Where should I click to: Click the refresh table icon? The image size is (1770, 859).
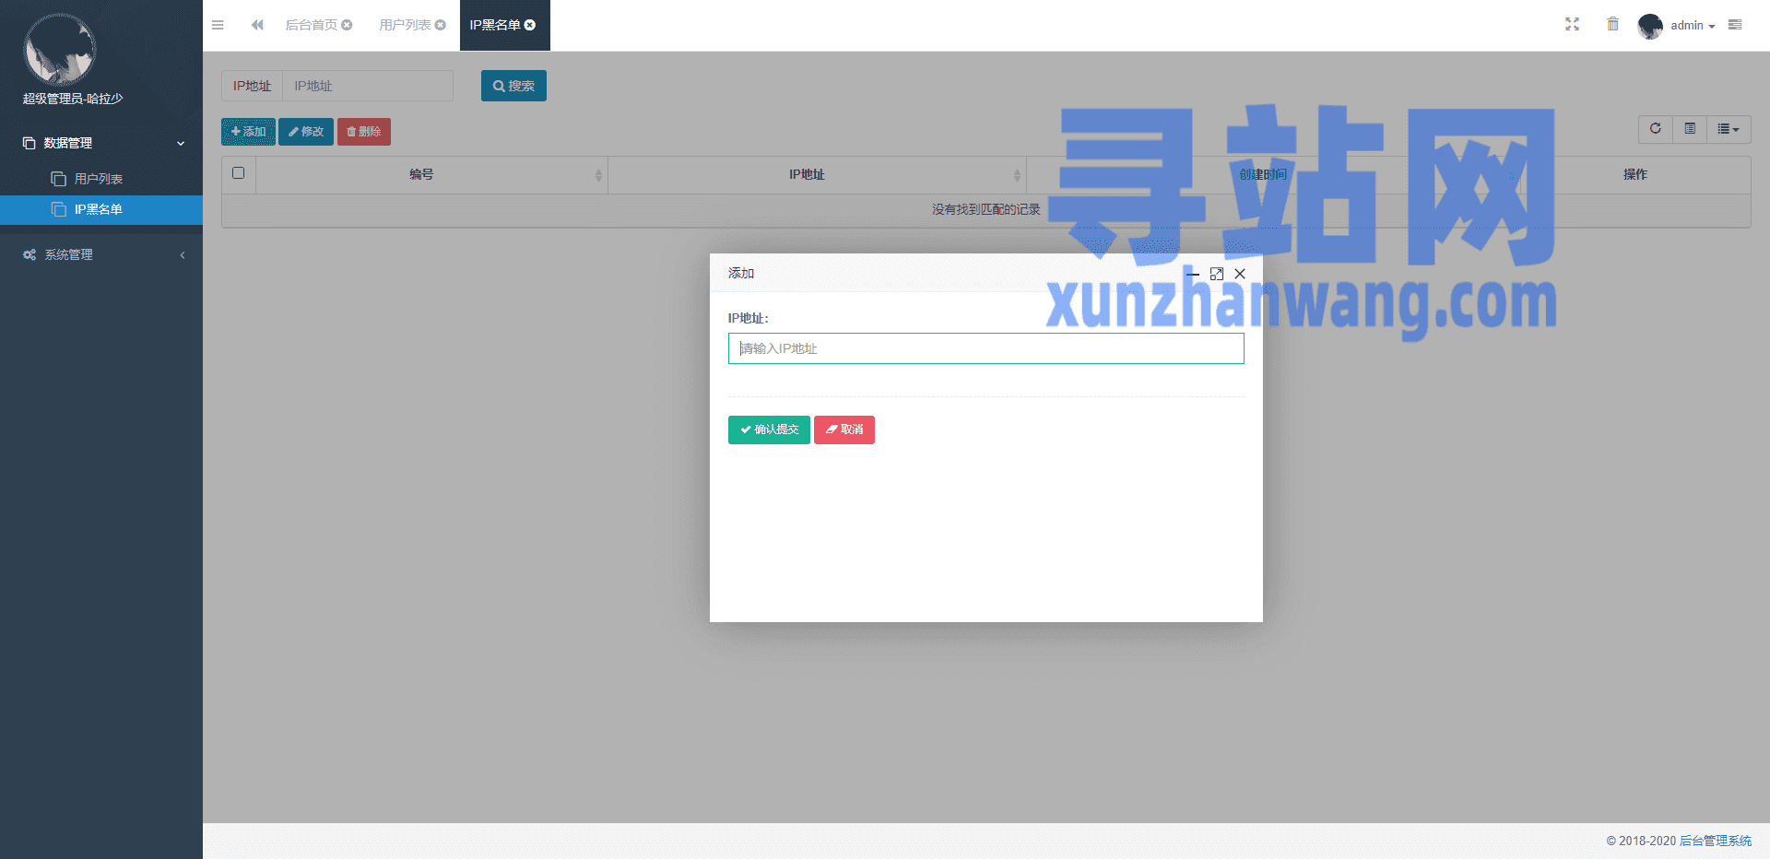[x=1655, y=129]
